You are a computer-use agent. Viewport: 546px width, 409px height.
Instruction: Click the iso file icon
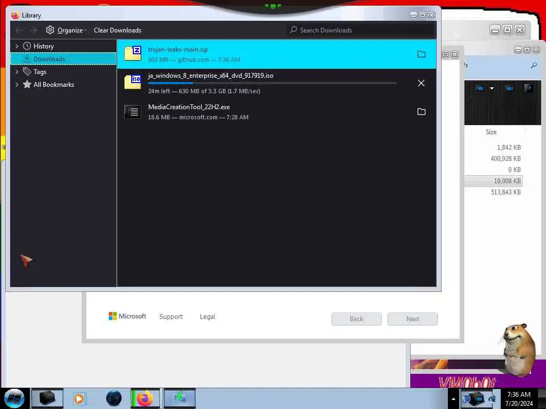[133, 82]
